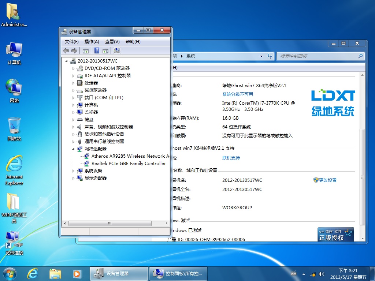This screenshot has height=281, width=375.
Task: Open the volume speaker tray icon
Action: pyautogui.click(x=322, y=274)
